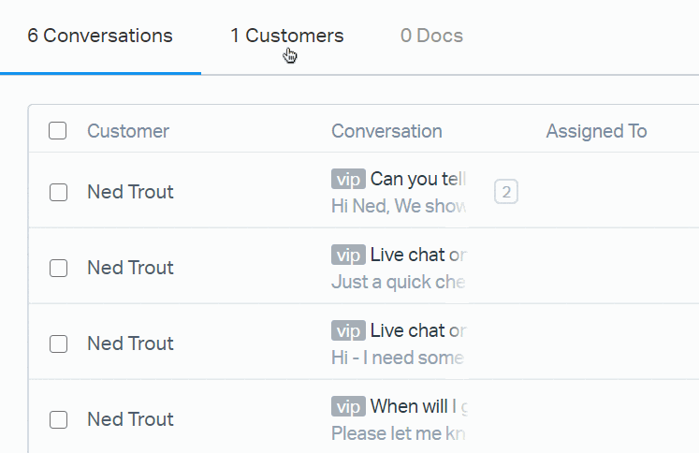Image resolution: width=699 pixels, height=453 pixels.
Task: Click the vip tag on 'Can you tell' conversation
Action: click(348, 179)
